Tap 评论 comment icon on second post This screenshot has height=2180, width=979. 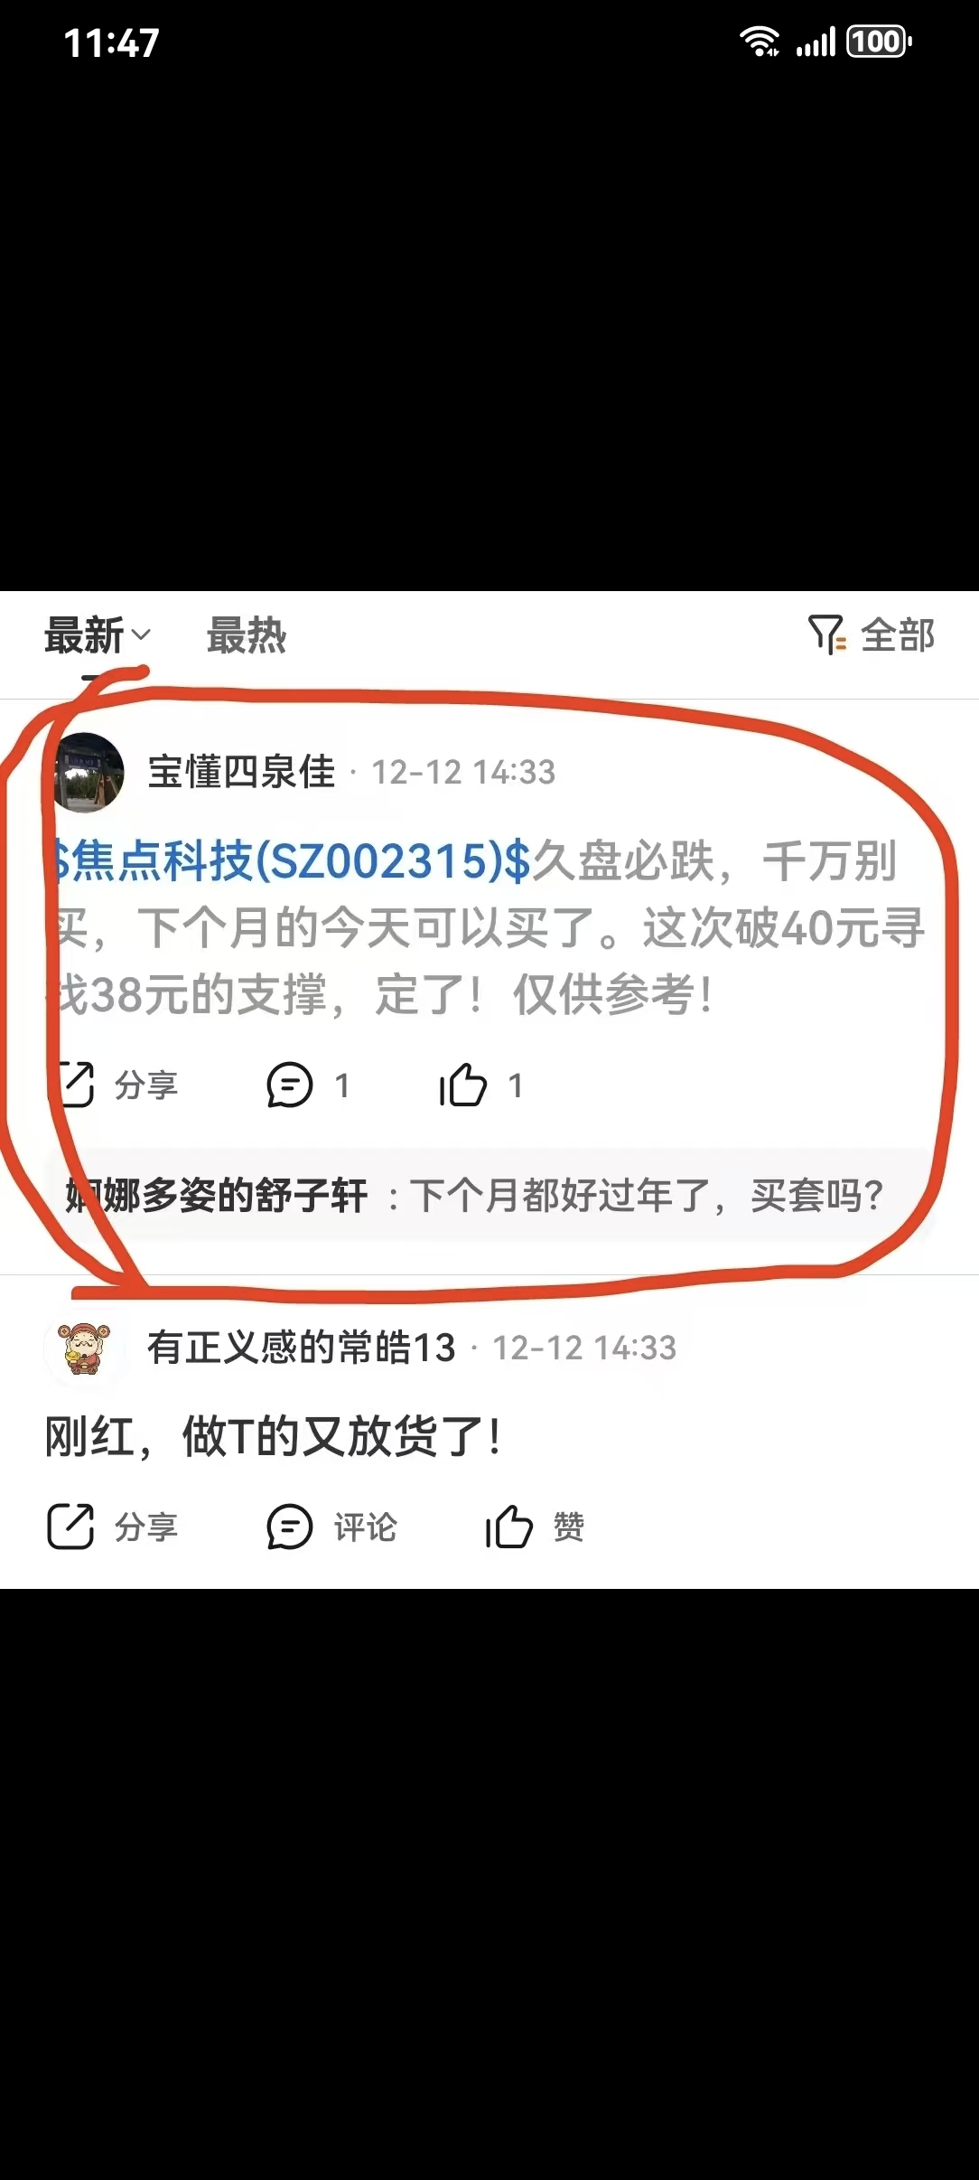tap(290, 1527)
